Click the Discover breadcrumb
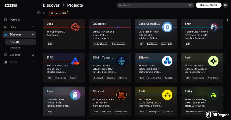231x120 pixels. (51, 5)
